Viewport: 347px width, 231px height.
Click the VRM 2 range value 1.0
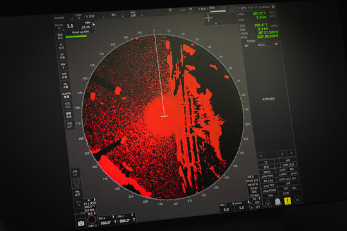[242, 208]
